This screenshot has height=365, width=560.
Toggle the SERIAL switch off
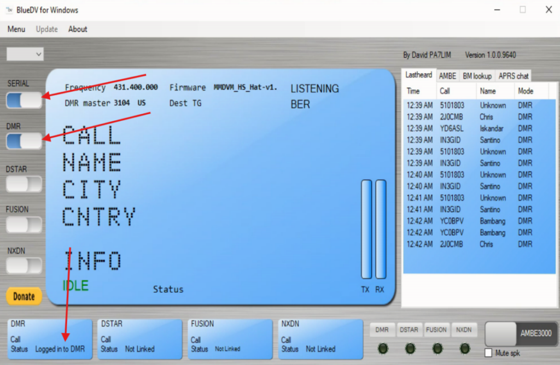point(24,100)
